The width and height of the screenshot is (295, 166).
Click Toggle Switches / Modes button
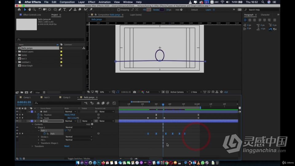(79, 159)
